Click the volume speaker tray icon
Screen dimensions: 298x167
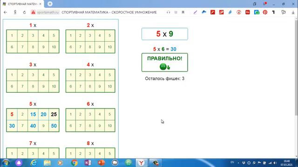click(x=275, y=163)
